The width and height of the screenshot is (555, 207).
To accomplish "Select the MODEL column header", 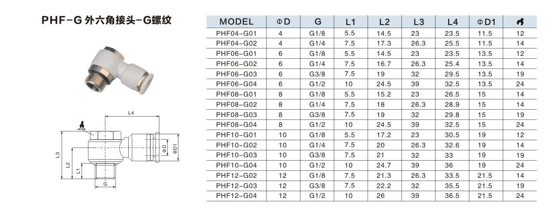I will click(236, 22).
